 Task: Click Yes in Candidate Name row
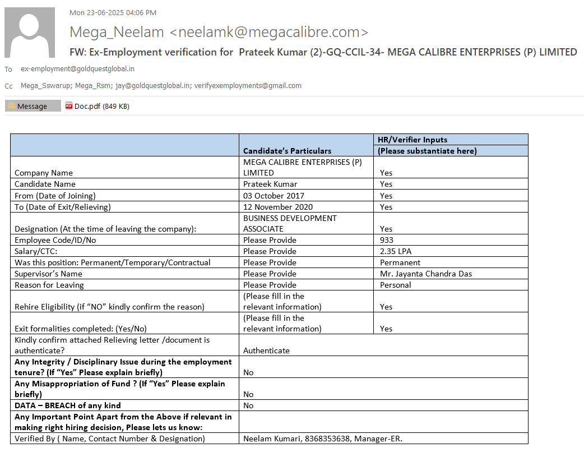(x=386, y=184)
